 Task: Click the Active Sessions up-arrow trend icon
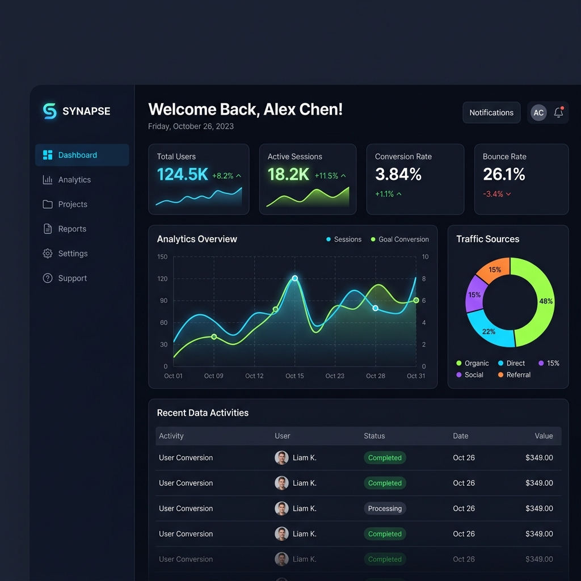[x=343, y=176]
